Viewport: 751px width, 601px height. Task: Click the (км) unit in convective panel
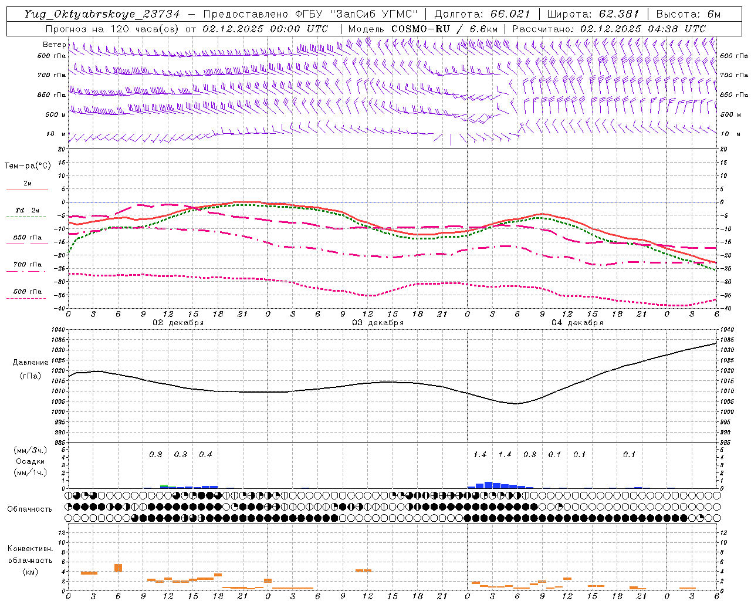(x=30, y=572)
